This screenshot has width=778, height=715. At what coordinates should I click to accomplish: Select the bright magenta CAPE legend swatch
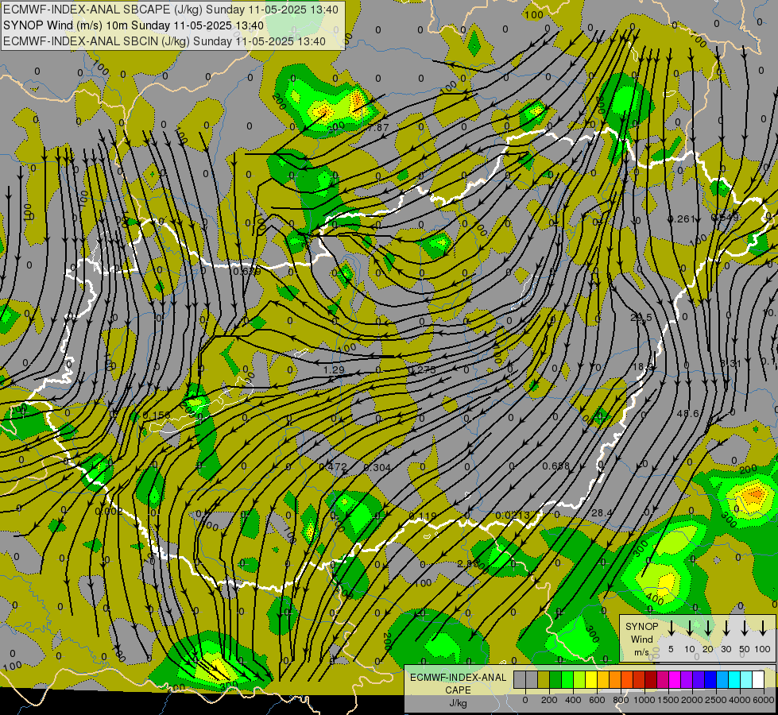pyautogui.click(x=675, y=680)
